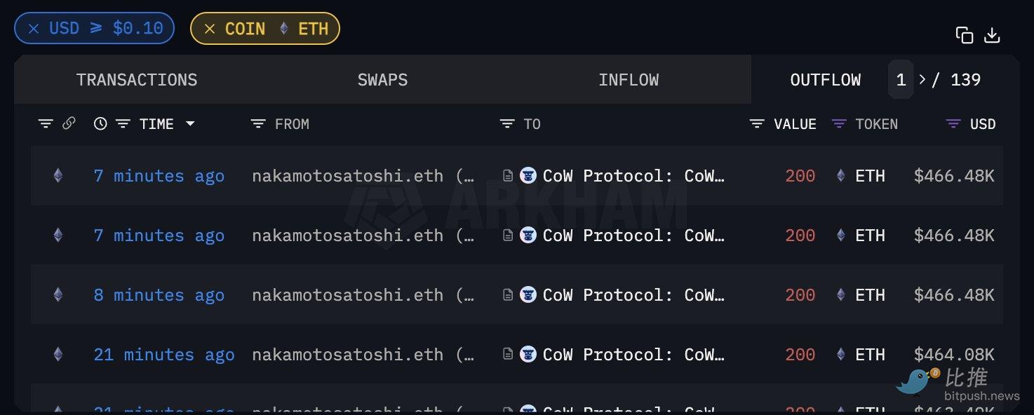Open the USD column filter
The image size is (1034, 415).
click(x=953, y=124)
